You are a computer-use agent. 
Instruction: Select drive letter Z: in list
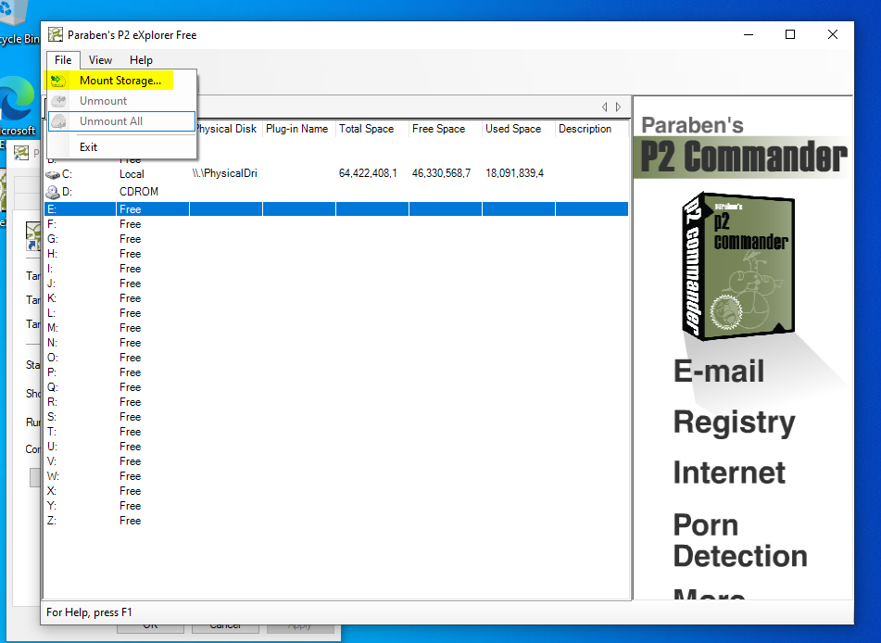click(x=52, y=521)
